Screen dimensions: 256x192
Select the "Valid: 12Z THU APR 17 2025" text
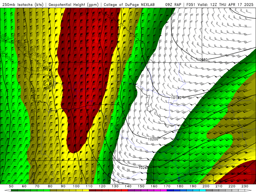point(226,4)
